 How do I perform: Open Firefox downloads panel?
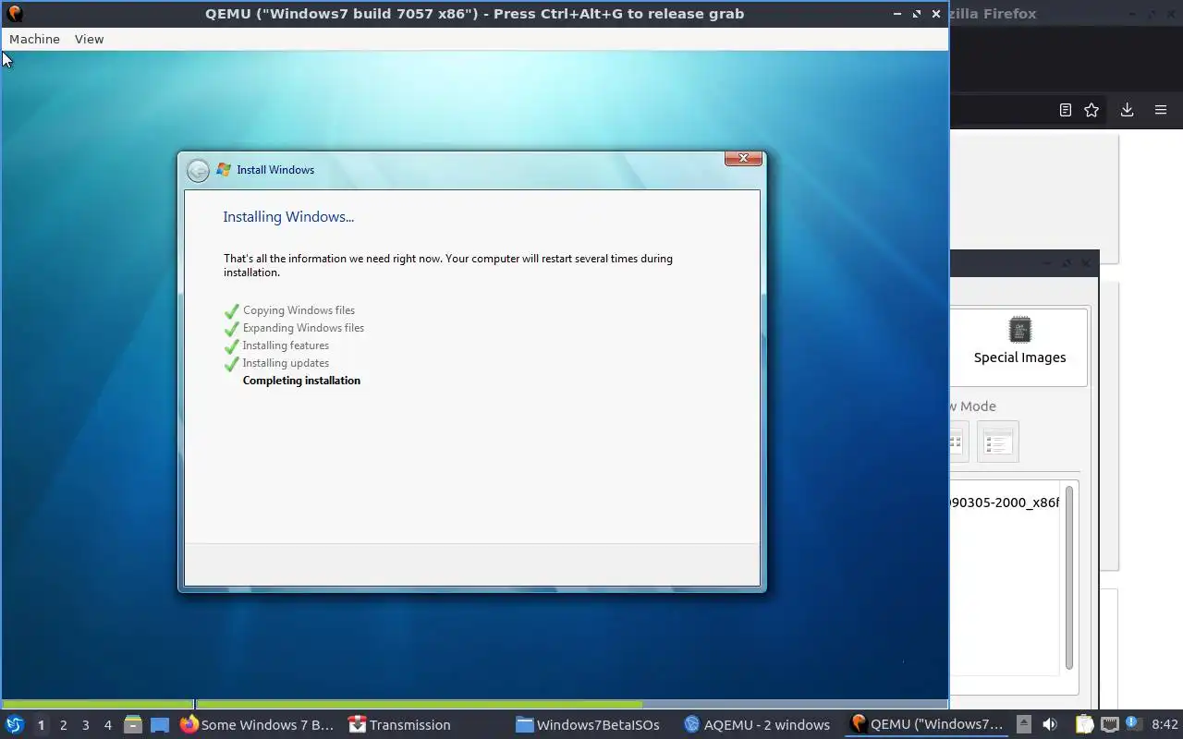(1127, 110)
